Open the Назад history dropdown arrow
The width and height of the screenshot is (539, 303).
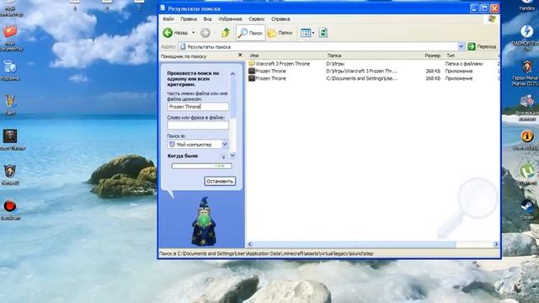pyautogui.click(x=193, y=33)
